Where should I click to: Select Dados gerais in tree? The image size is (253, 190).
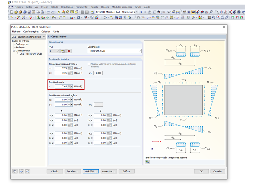(x=22, y=44)
